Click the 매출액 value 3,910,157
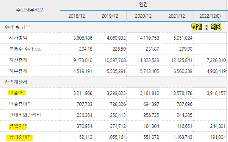 216,93
